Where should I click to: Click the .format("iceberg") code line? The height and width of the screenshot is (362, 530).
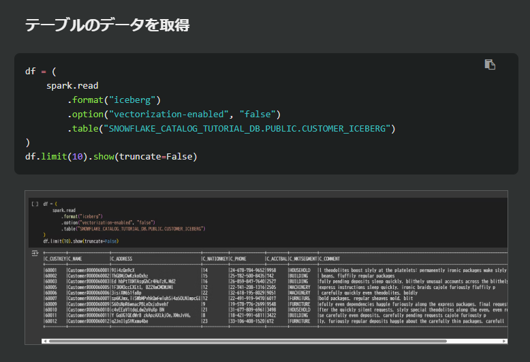coord(114,100)
